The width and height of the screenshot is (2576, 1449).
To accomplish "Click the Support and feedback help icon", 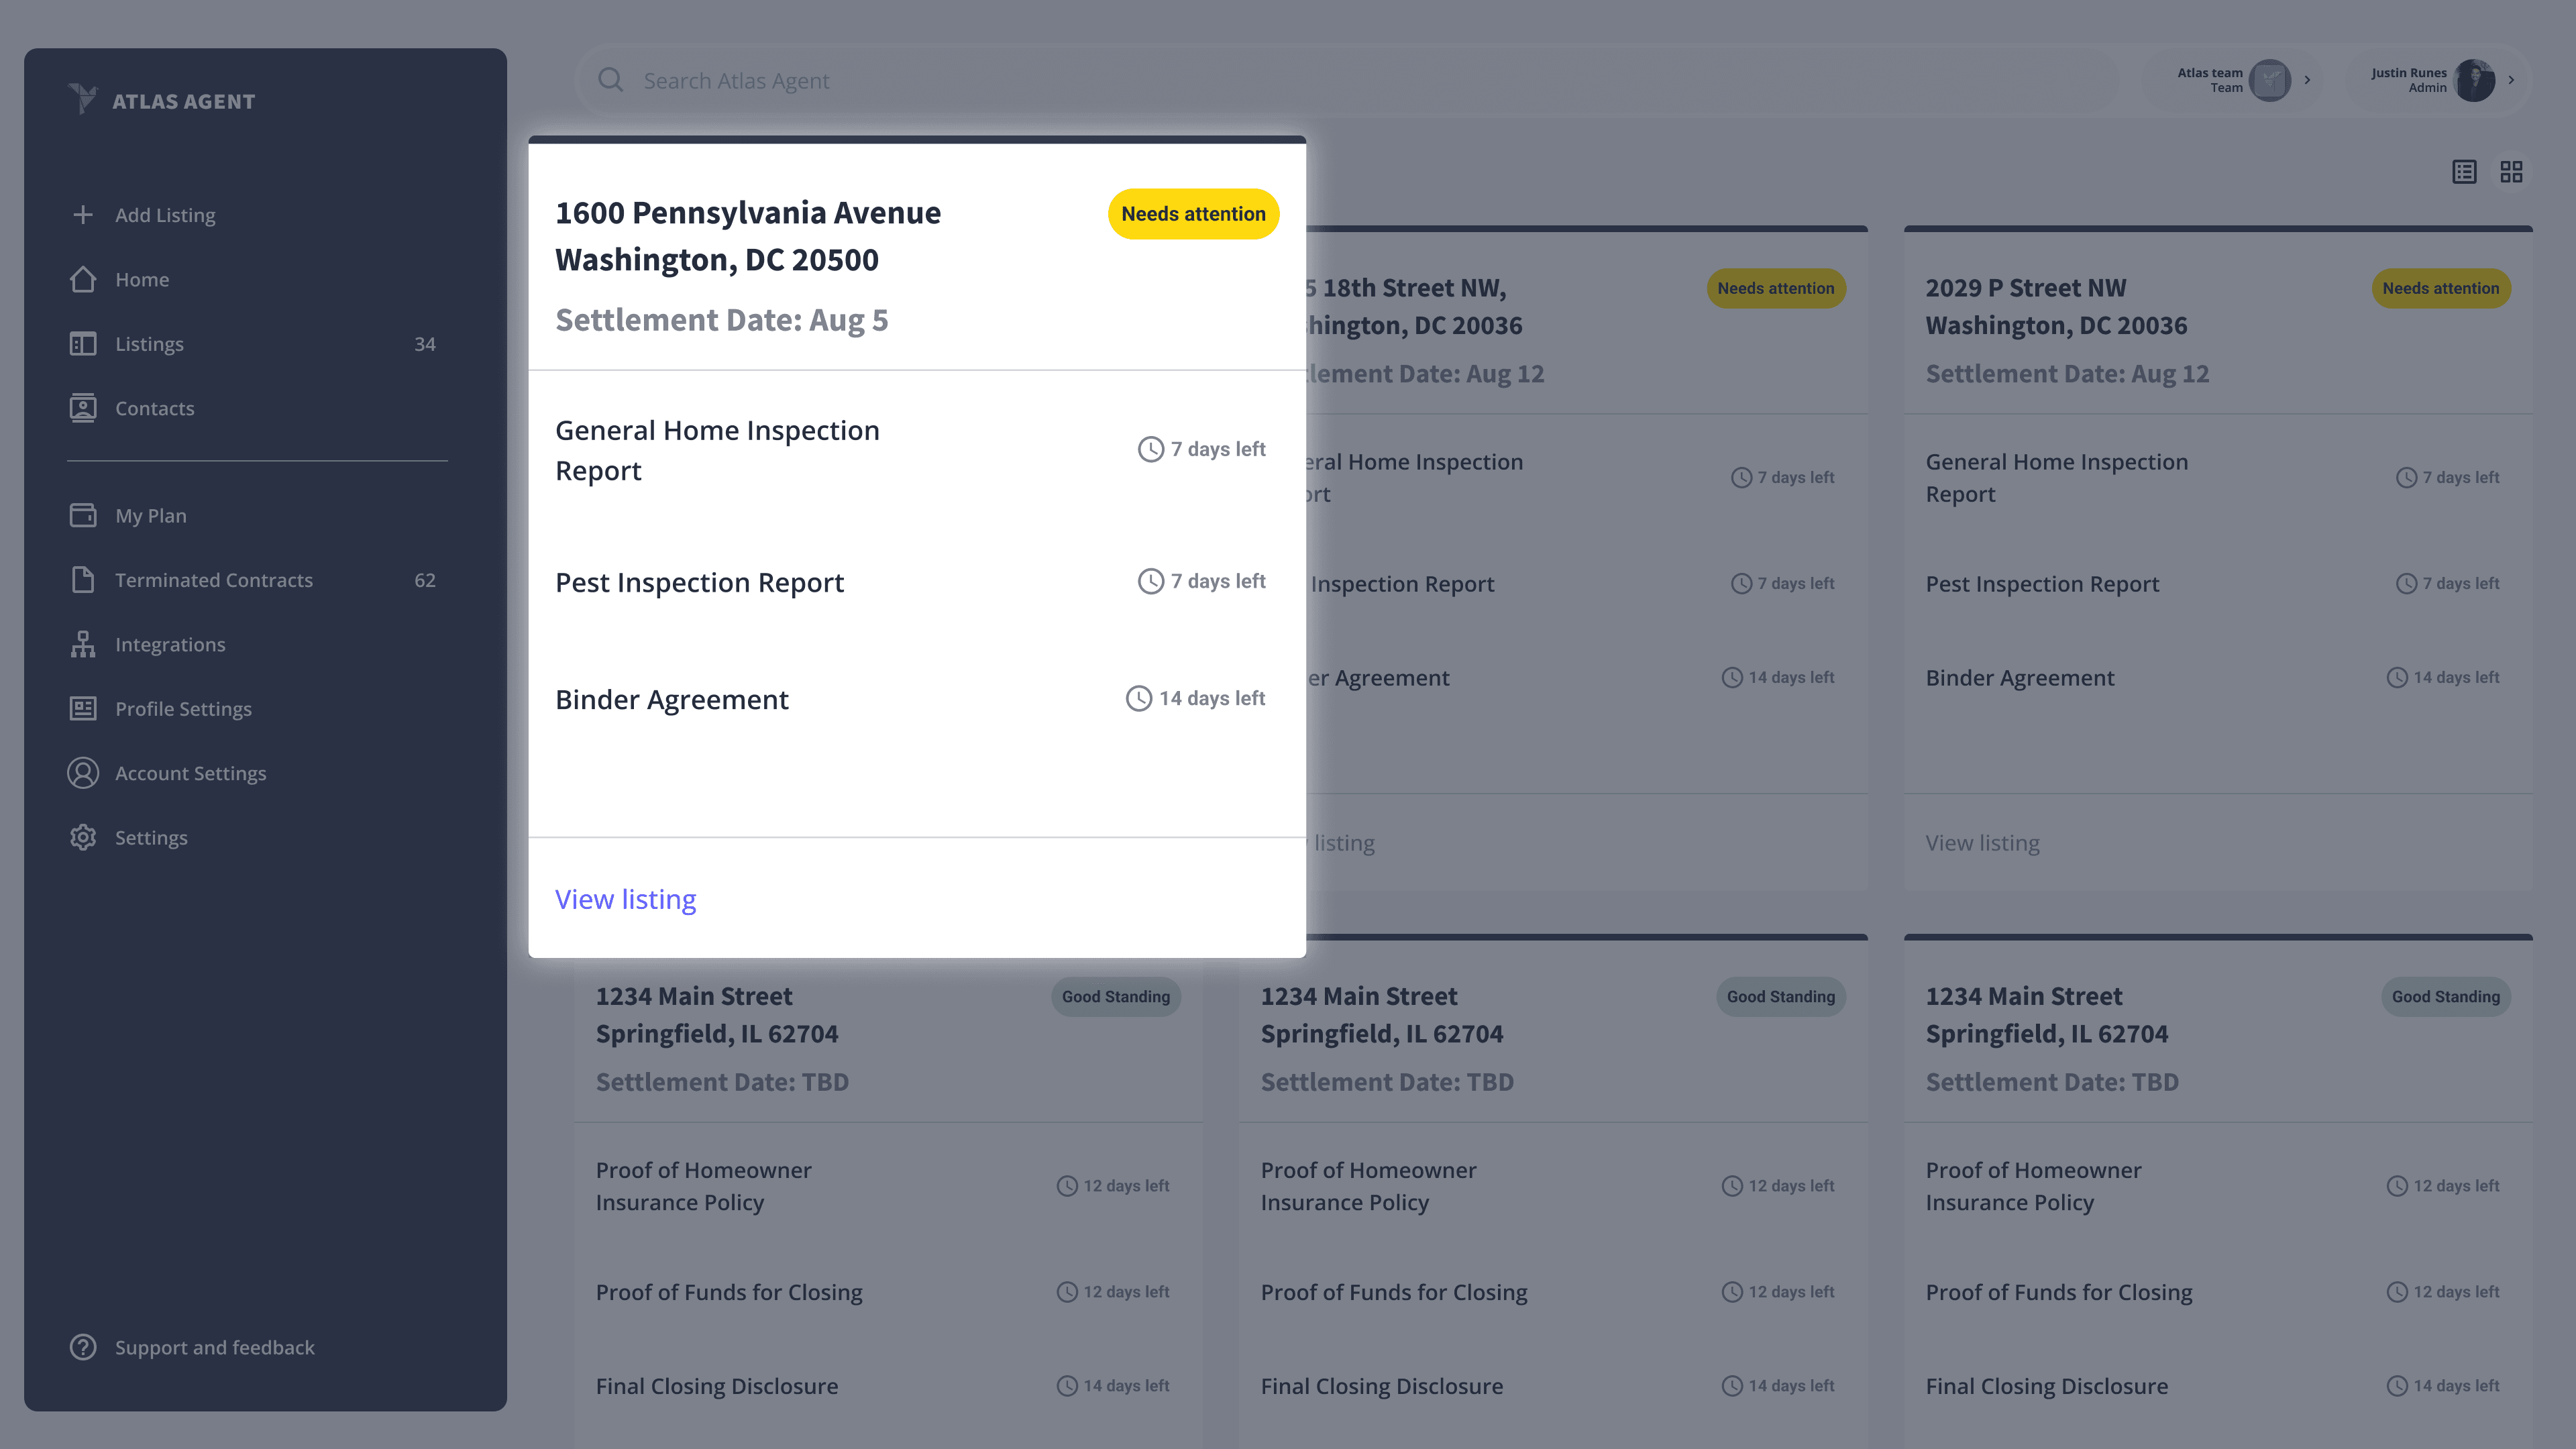I will [83, 1347].
